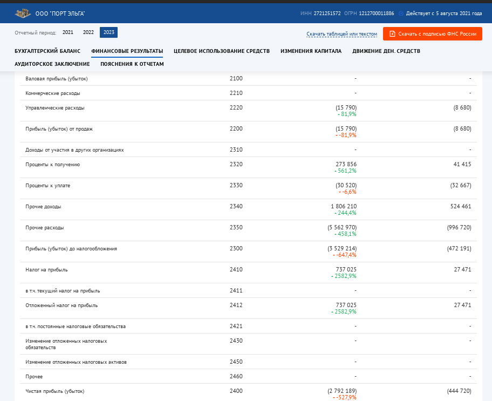
Task: Click в т.ч. постоянные налоговые обязательства
Action: (x=76, y=327)
